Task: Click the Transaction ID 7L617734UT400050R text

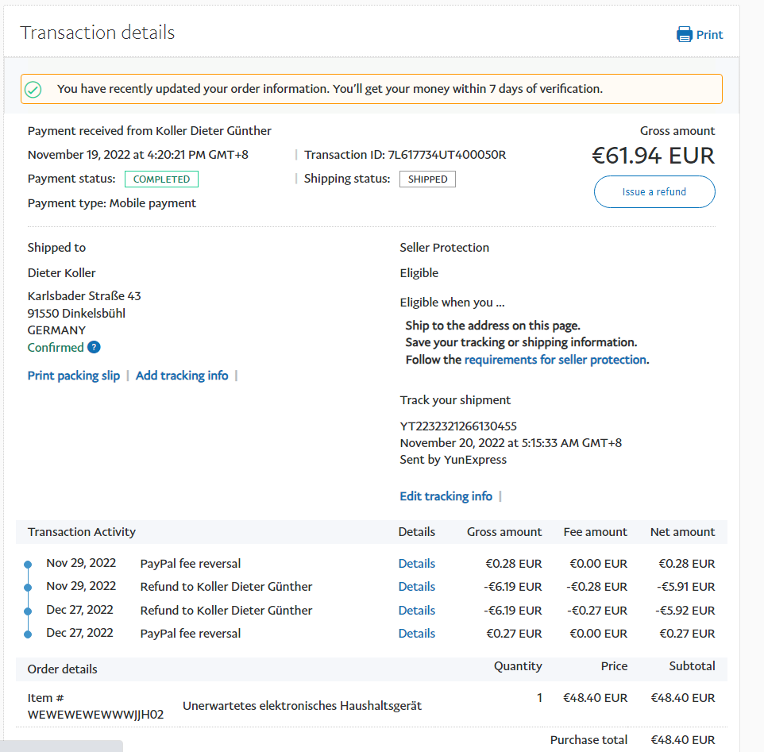Action: pos(446,155)
